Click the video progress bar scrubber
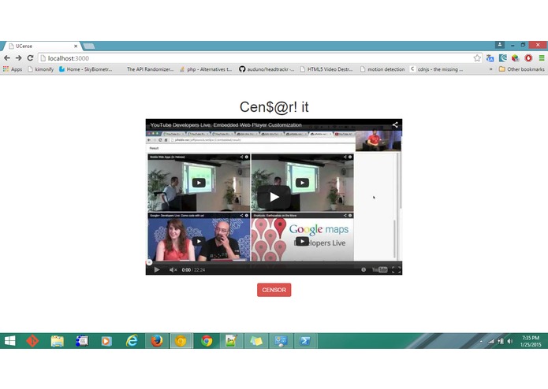This screenshot has height=389, width=548. [149, 262]
